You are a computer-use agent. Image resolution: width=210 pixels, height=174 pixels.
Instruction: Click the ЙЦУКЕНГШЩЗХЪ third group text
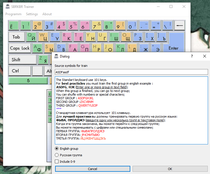[x=93, y=138]
